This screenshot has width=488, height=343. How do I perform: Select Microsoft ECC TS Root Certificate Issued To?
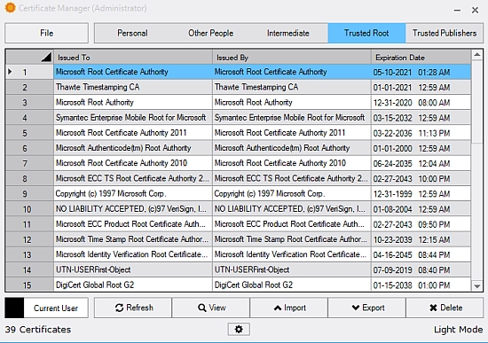pos(133,178)
